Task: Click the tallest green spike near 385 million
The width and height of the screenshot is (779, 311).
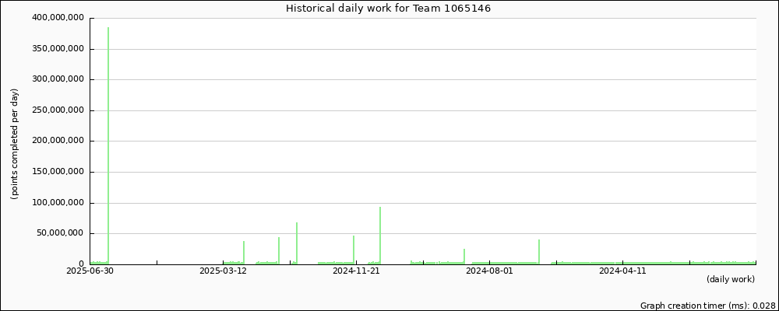Action: pos(108,145)
